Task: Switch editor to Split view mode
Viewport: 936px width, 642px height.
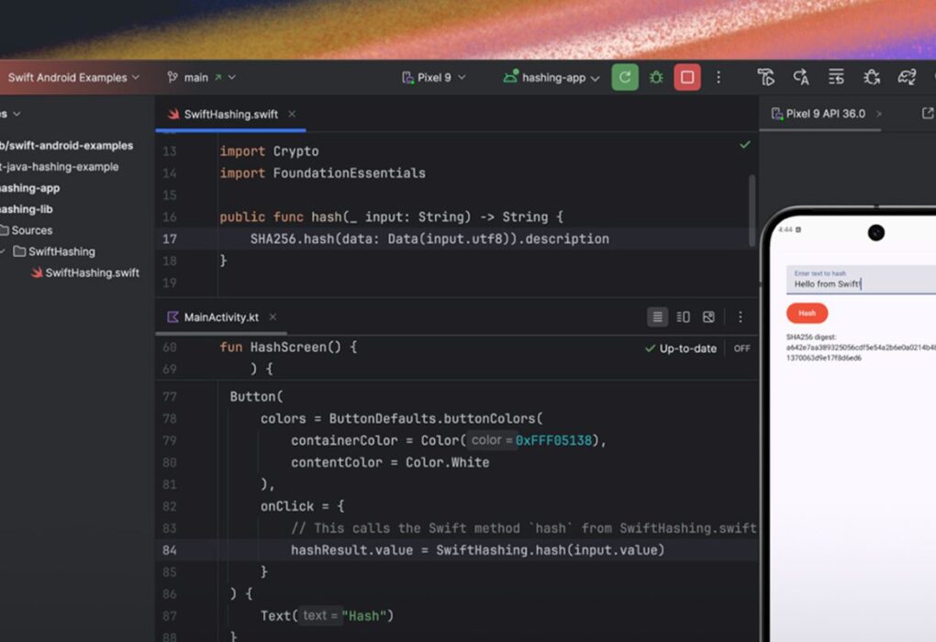Action: coord(684,317)
